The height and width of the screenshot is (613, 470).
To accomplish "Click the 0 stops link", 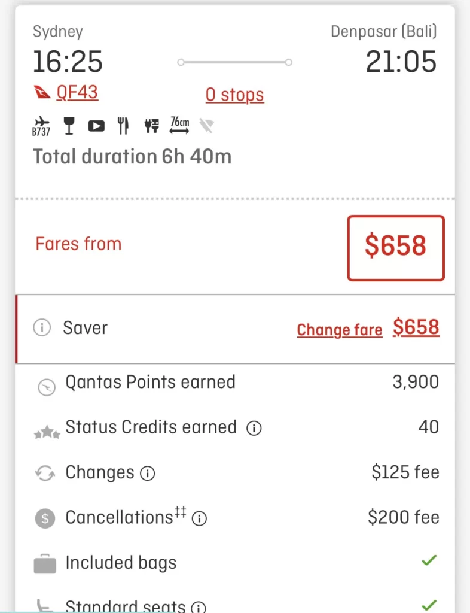I will (x=234, y=95).
